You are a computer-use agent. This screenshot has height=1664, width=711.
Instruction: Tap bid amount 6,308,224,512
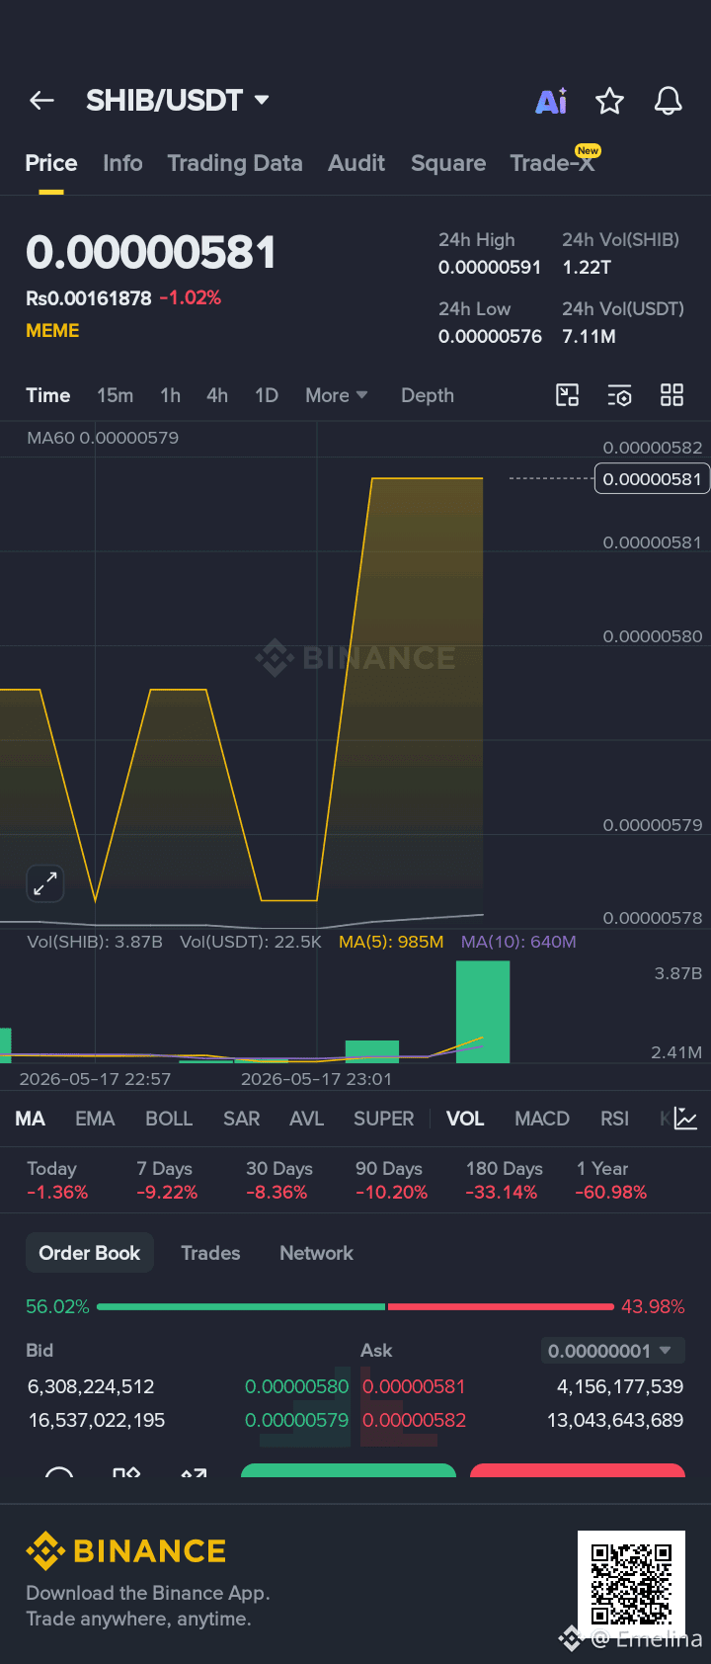[x=91, y=1386]
